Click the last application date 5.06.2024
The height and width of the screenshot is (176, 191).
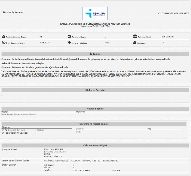[45, 43]
